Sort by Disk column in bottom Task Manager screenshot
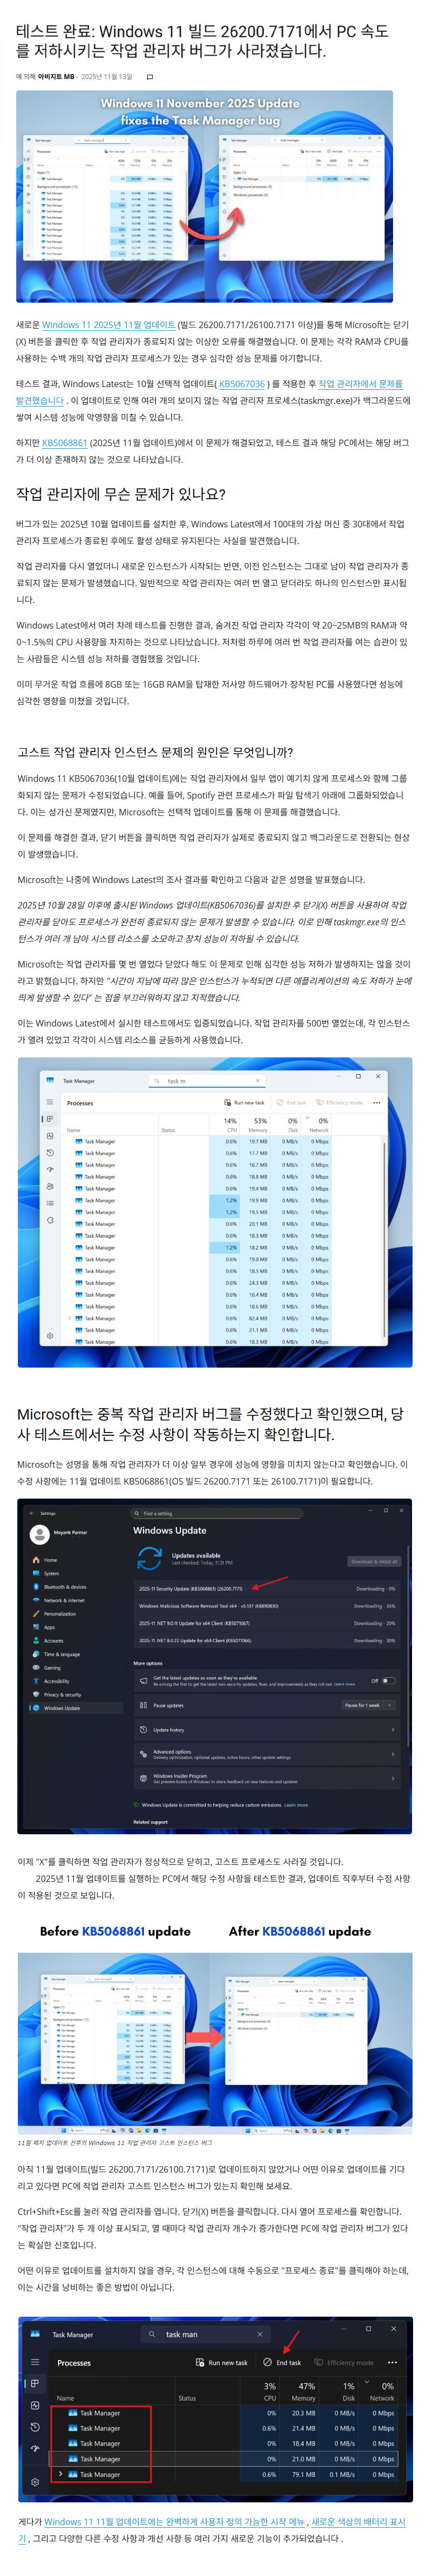The height and width of the screenshot is (2576, 425). [x=348, y=2392]
